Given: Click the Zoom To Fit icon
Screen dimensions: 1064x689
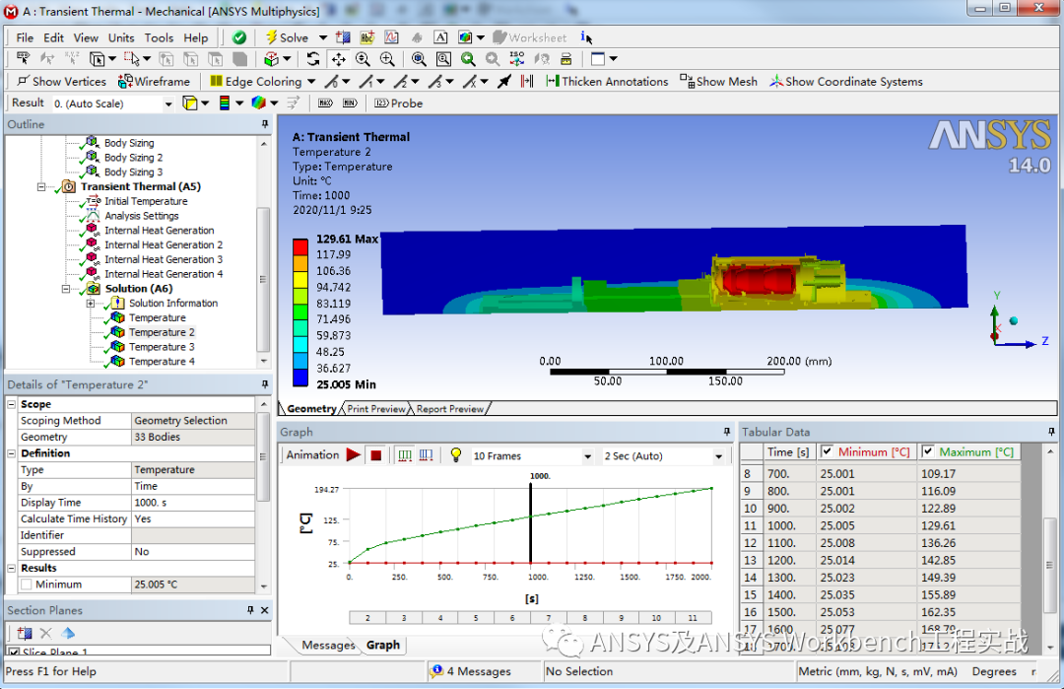Looking at the screenshot, I should (x=419, y=59).
